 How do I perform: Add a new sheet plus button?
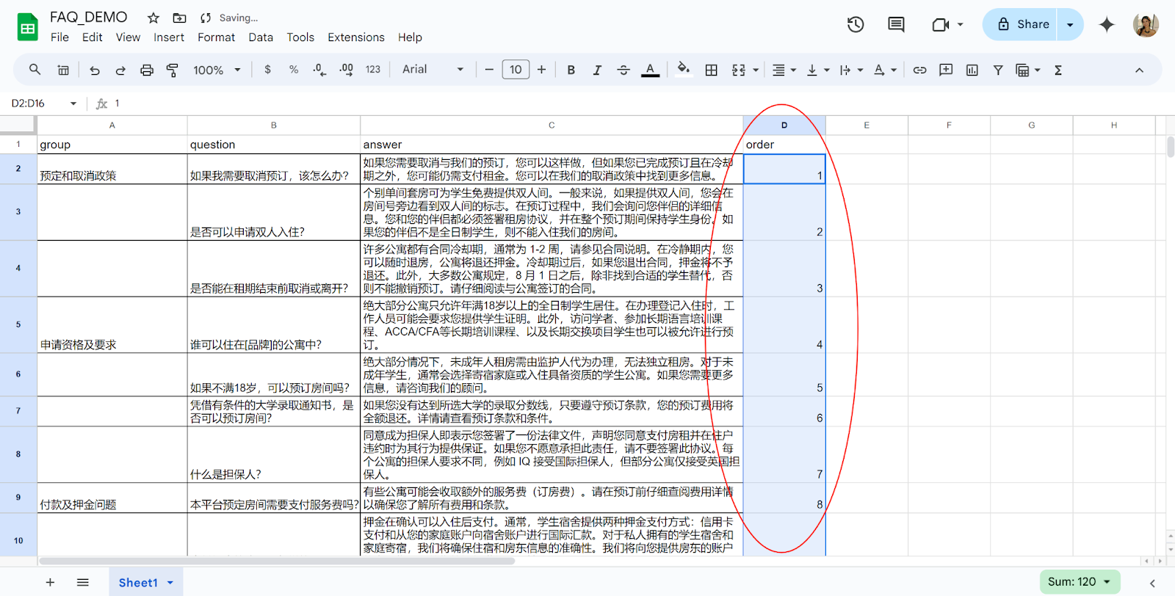click(50, 582)
